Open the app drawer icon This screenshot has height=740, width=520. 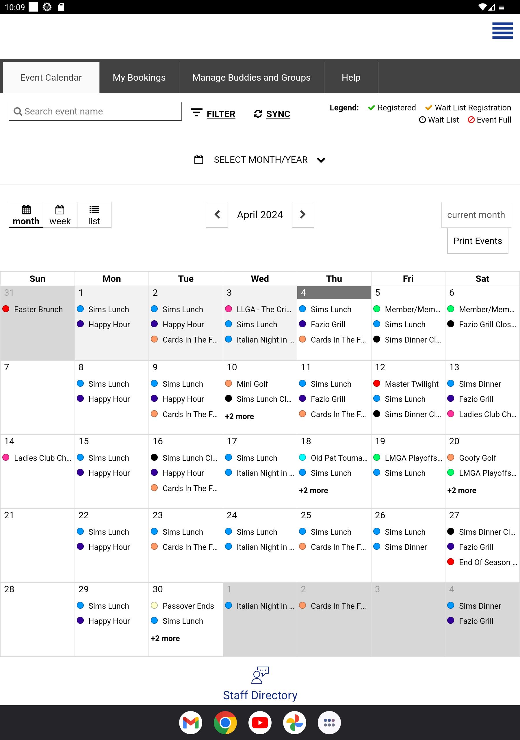(329, 723)
